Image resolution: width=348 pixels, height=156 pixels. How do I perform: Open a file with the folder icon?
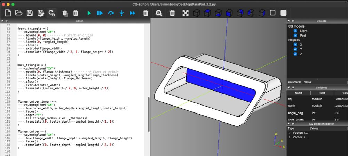[x=19, y=13]
